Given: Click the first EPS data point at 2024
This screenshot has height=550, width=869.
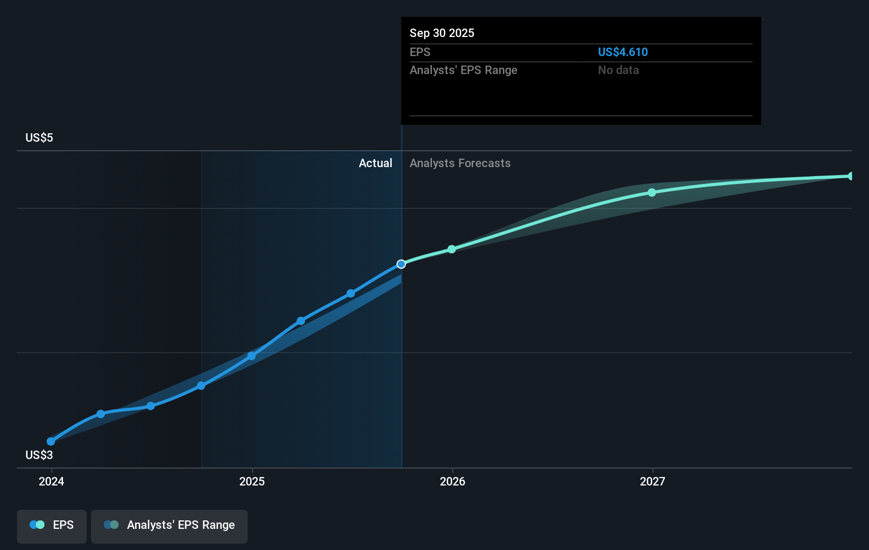Looking at the screenshot, I should pos(51,441).
